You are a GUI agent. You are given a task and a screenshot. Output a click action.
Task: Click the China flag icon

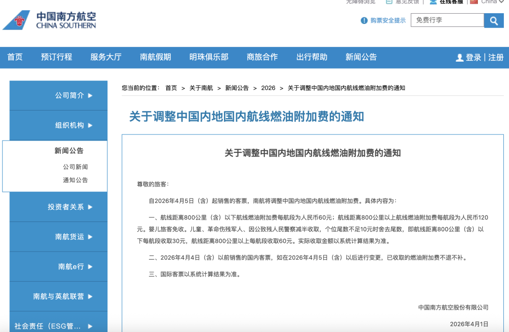474,2
